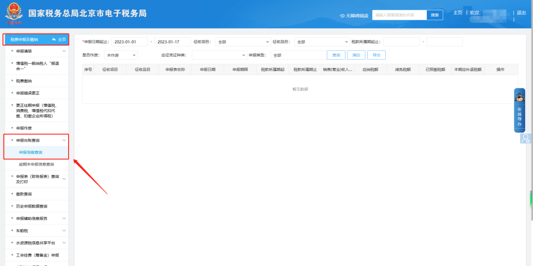Click the 主页 return arrow in sidebar header

click(54, 39)
